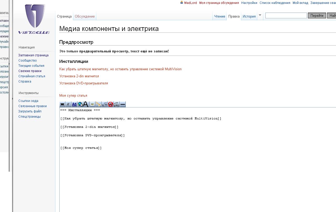Screen dimensions: 336x212
Task: Click the VistaClub logo
Action: [34, 20]
